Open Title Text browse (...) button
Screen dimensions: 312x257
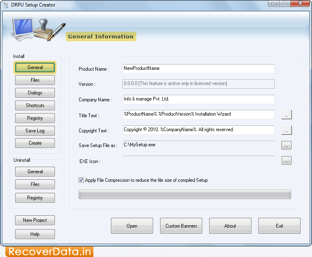(287, 115)
